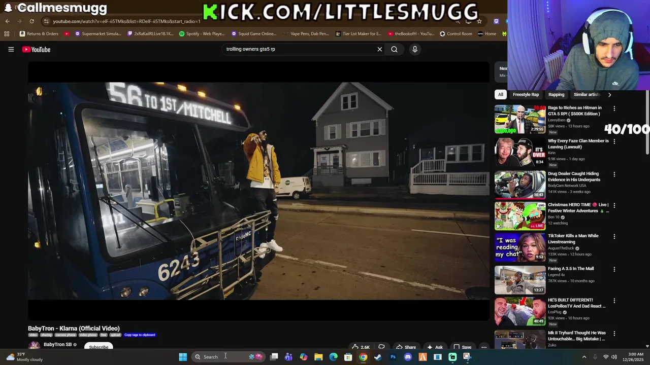650x365 pixels.
Task: Open more actions for Rags to Riches video
Action: (614, 108)
